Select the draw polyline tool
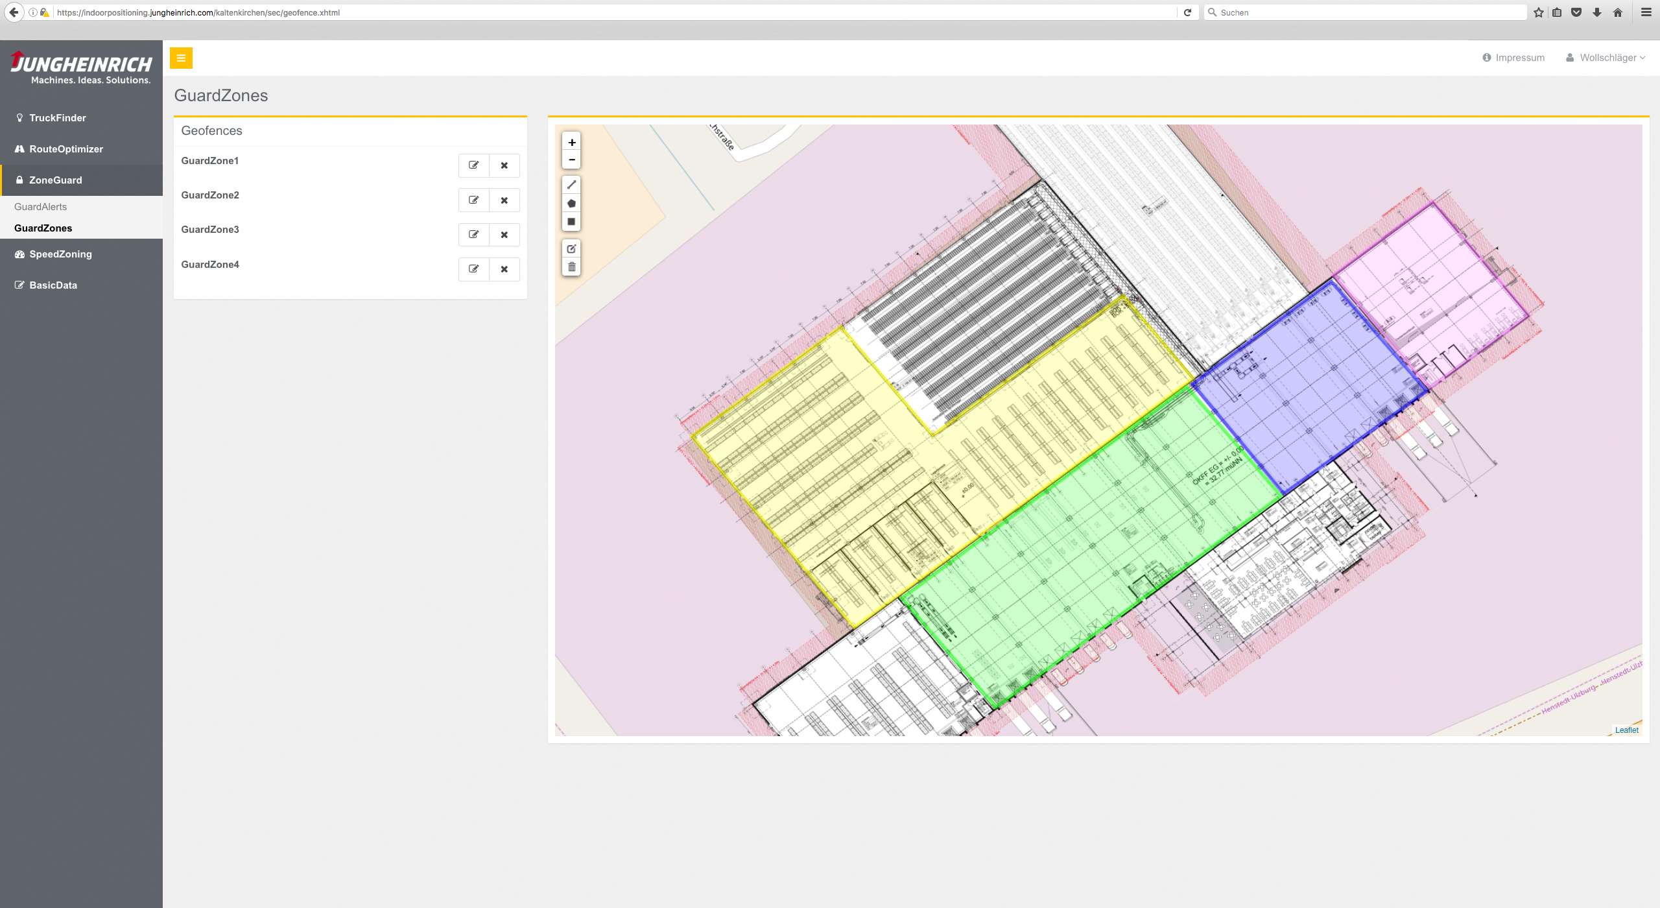 coord(571,185)
